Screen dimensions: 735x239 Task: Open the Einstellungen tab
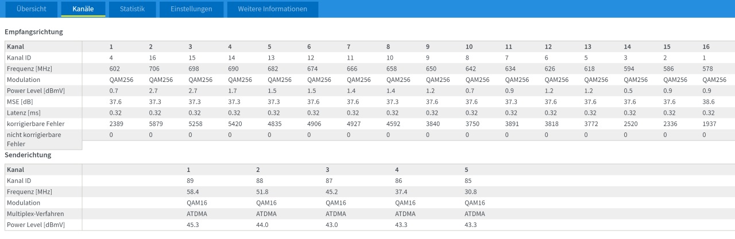click(191, 9)
